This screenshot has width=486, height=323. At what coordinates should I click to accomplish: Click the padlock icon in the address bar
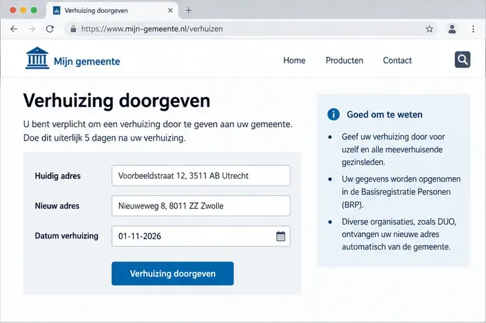point(73,29)
